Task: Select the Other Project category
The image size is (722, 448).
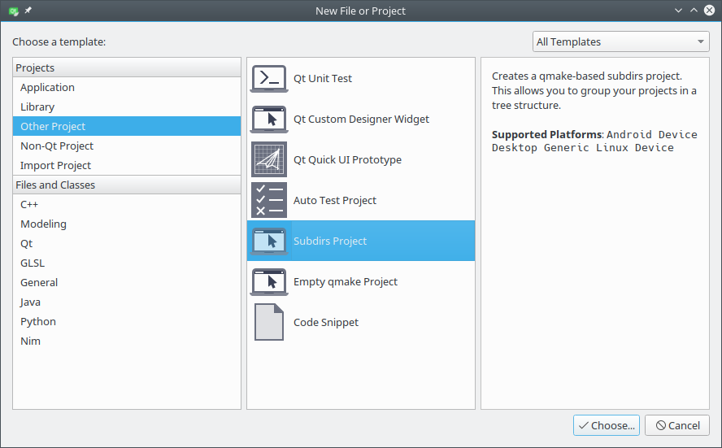Action: click(127, 126)
